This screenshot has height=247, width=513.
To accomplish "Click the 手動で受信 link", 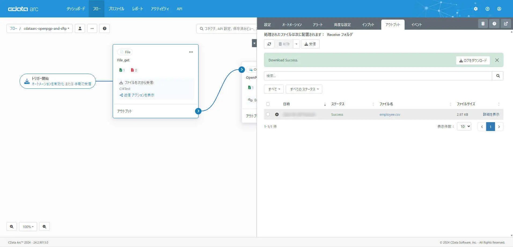I will coord(83,84).
